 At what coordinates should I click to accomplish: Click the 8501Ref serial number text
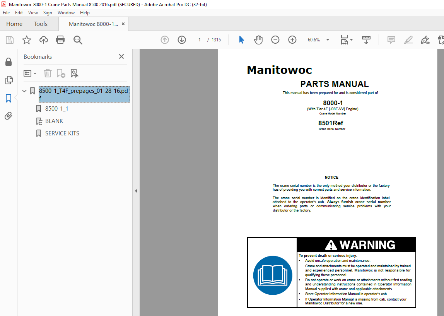point(330,123)
